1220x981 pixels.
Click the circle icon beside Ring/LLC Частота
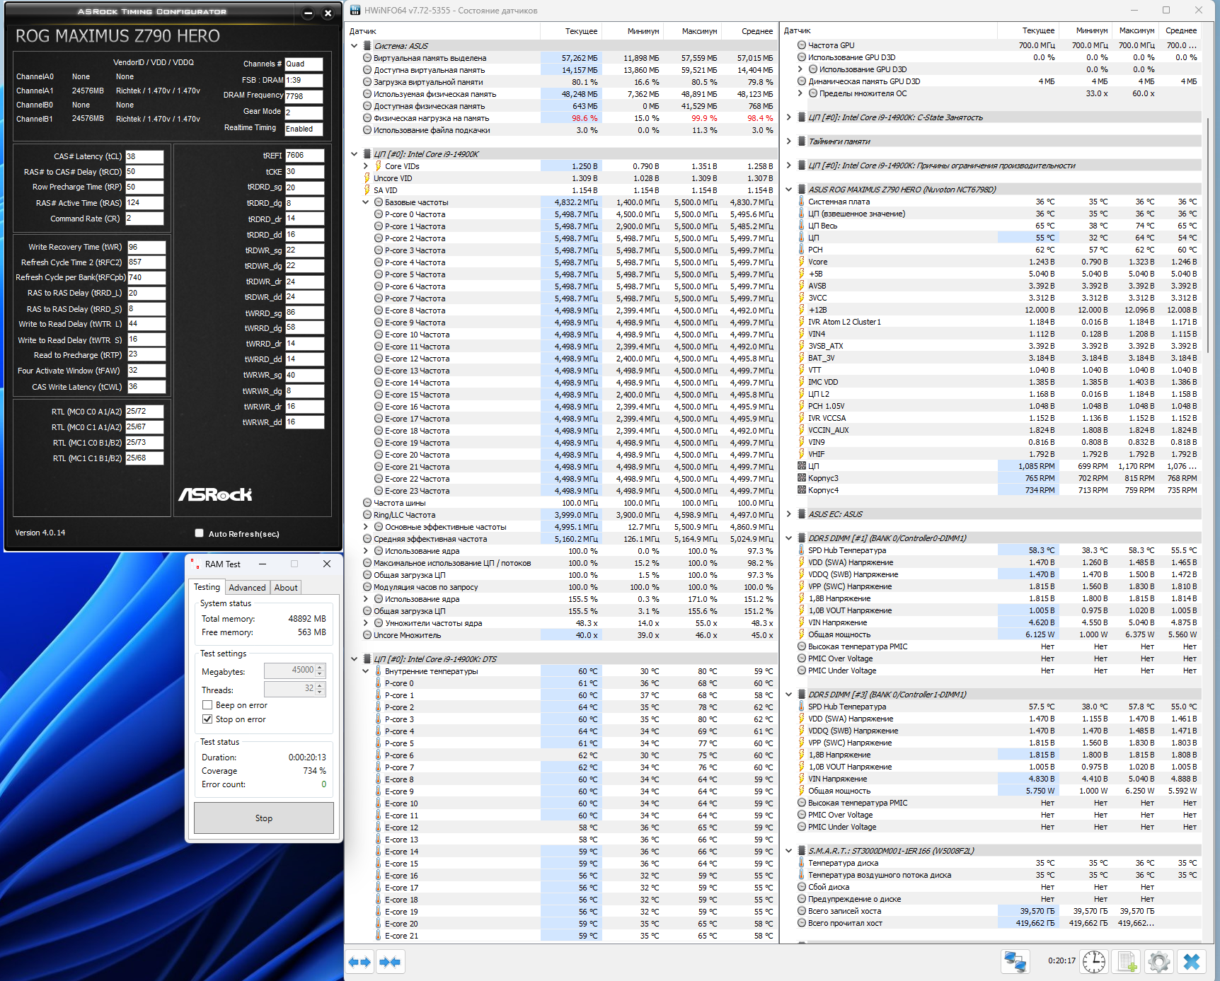[367, 515]
